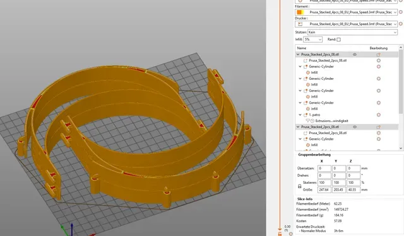Screen dimensions: 404x236
Task: Click the orange filament color swatch
Action: pos(300,12)
